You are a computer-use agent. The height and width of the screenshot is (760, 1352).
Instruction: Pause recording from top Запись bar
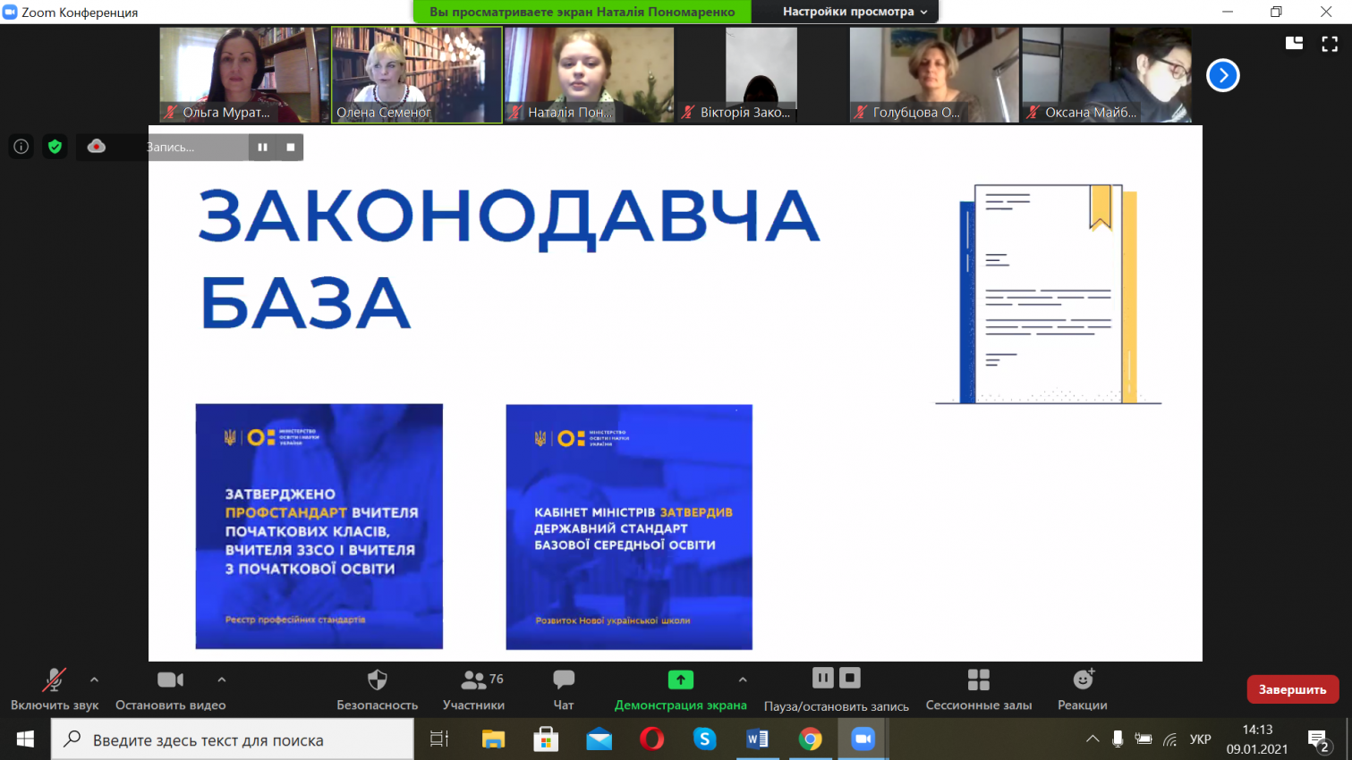pyautogui.click(x=262, y=147)
